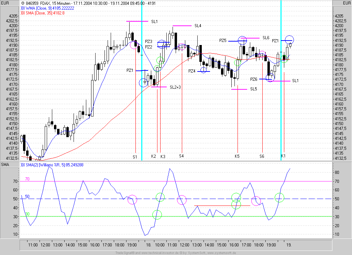
Task: Click the blue XX icon beside WMA
Action: point(23,8)
